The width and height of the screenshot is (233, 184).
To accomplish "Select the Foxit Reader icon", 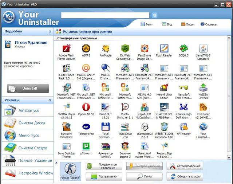I will pos(164,48).
